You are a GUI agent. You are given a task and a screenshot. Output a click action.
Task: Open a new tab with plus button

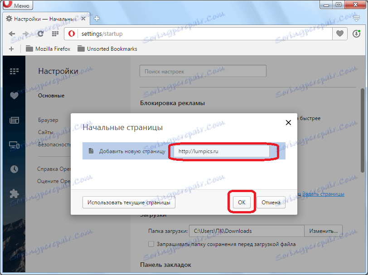tap(97, 18)
